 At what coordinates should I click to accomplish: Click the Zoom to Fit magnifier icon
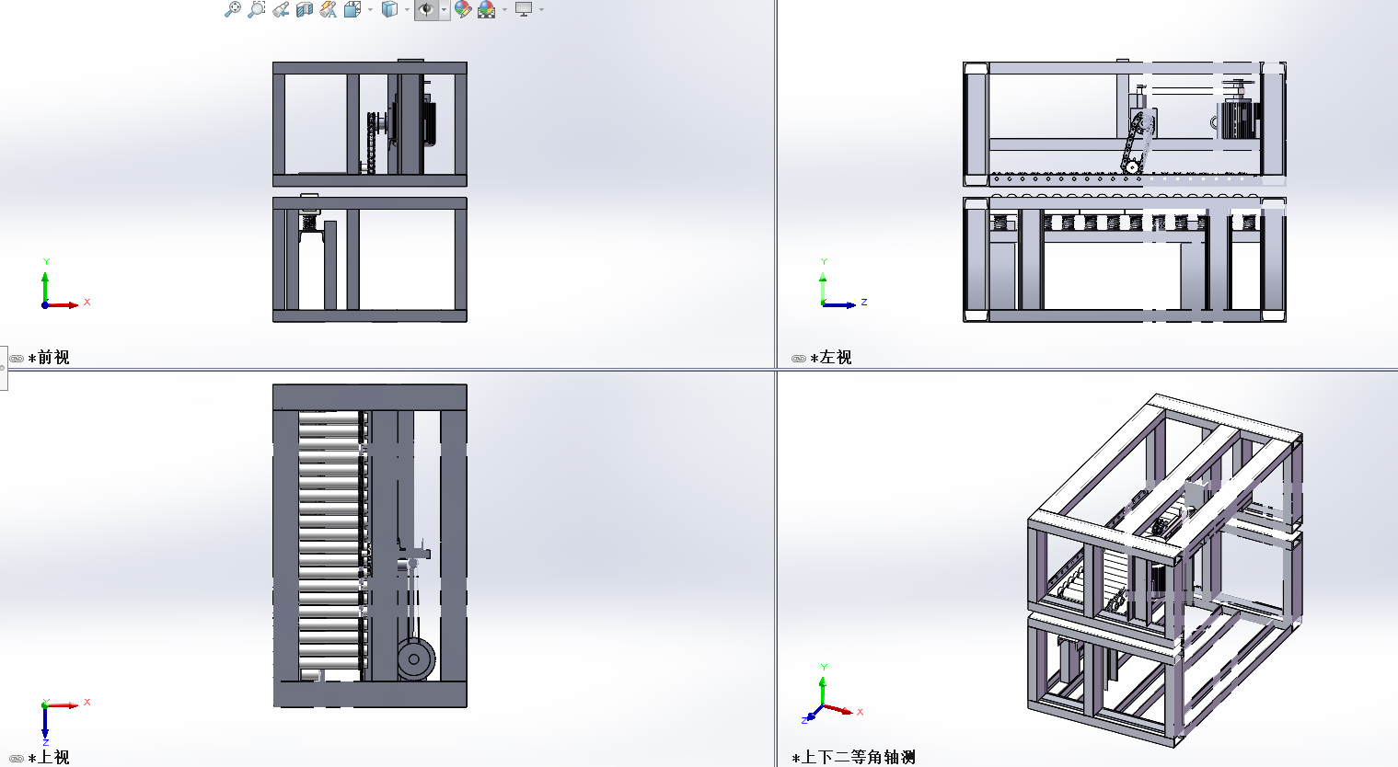(x=233, y=9)
